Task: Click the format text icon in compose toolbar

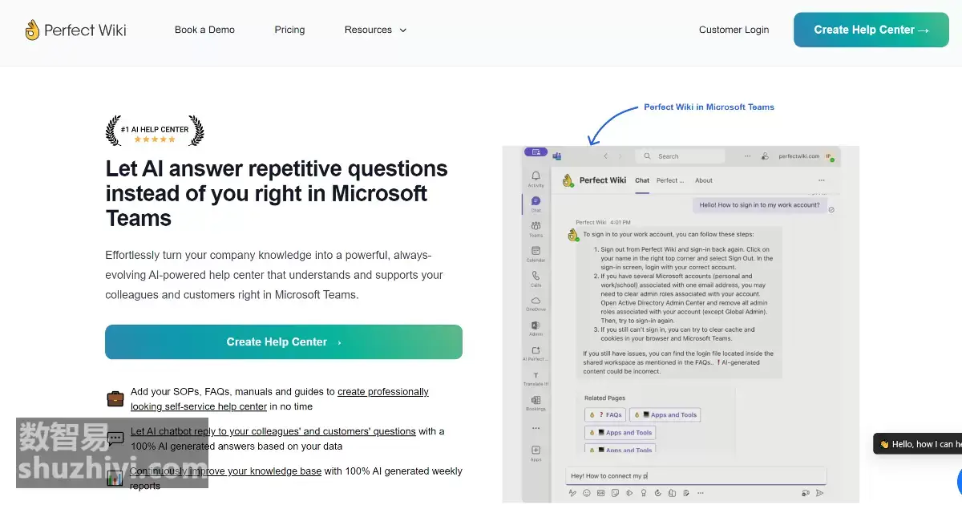Action: click(x=573, y=493)
